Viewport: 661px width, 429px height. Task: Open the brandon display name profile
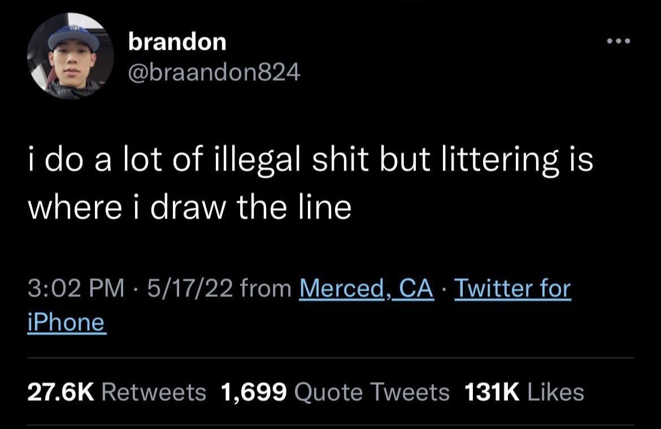tap(177, 42)
